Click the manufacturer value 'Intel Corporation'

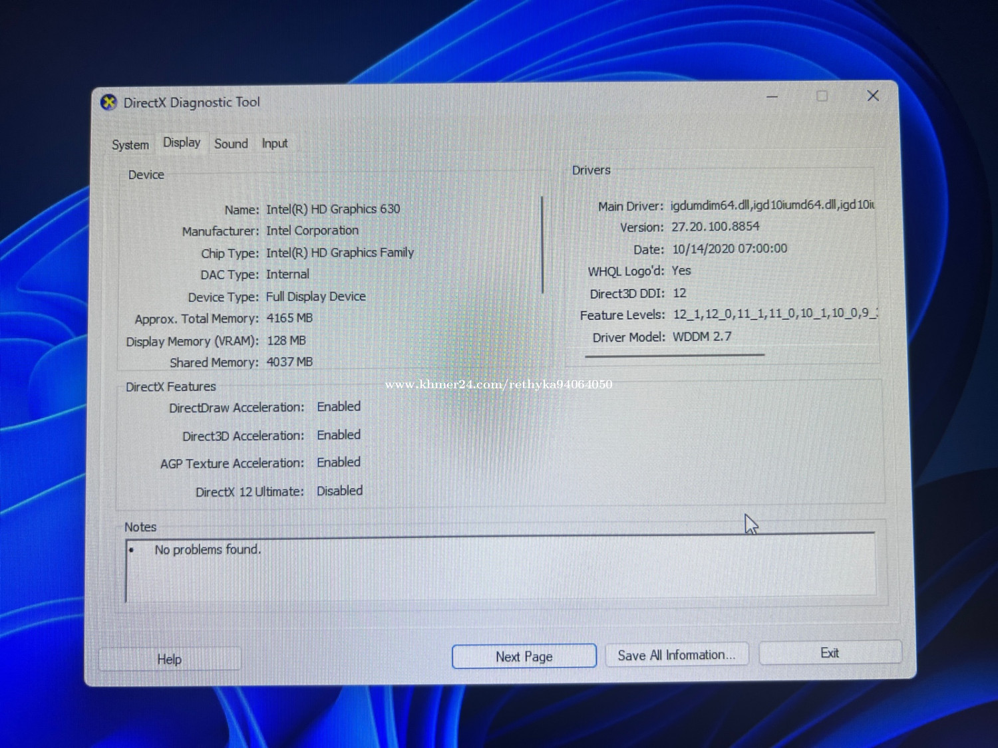[312, 231]
